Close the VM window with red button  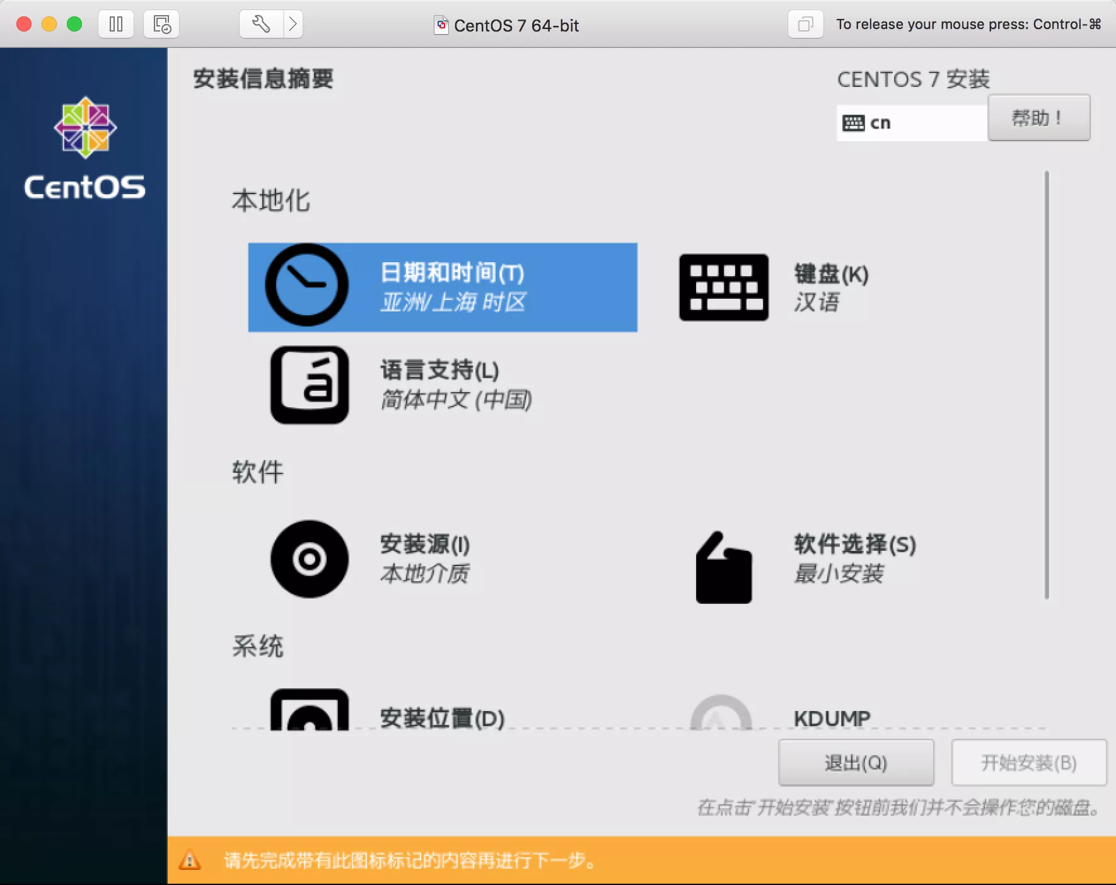click(24, 24)
